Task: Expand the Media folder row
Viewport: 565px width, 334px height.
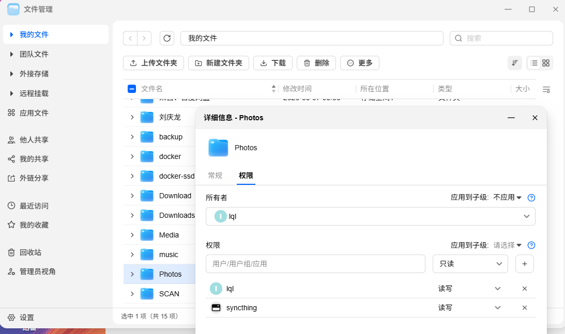Action: [132, 235]
